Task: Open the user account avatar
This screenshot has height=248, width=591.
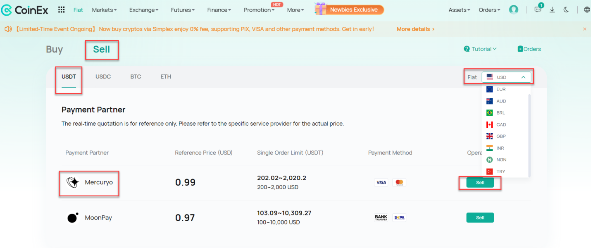Action: pyautogui.click(x=514, y=10)
